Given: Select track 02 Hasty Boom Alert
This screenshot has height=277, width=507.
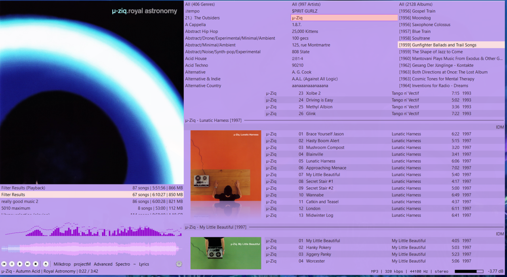Looking at the screenshot, I should pyautogui.click(x=385, y=141).
